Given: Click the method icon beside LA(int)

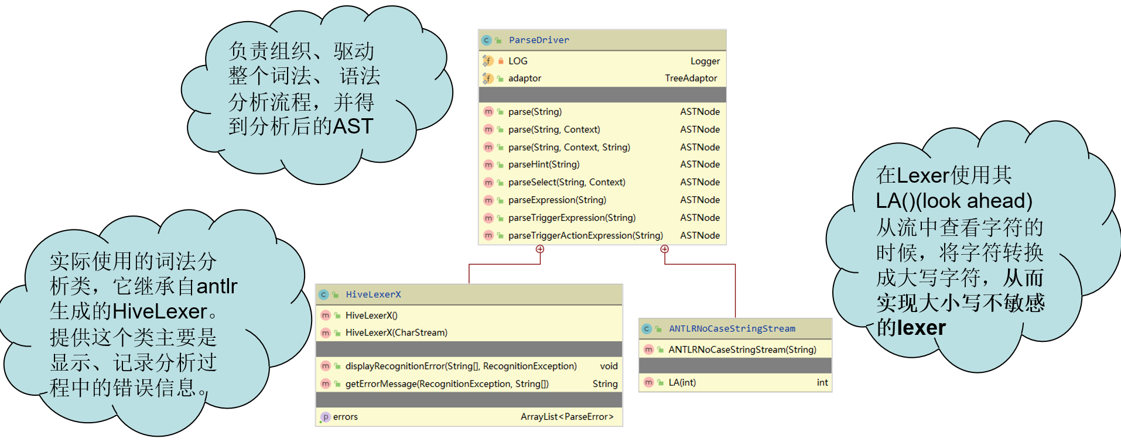Looking at the screenshot, I should pyautogui.click(x=649, y=383).
